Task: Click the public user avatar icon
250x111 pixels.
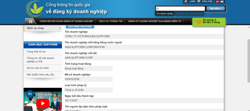Action: point(186,1)
